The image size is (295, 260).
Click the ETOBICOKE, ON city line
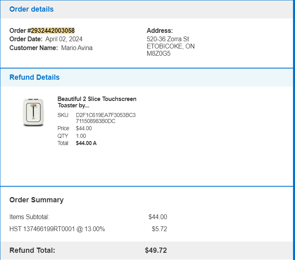click(x=171, y=46)
